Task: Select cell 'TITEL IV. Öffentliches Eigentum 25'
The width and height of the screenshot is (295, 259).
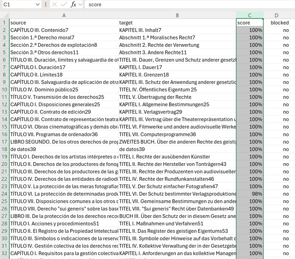Action: pyautogui.click(x=177, y=90)
